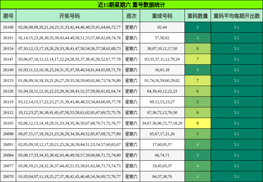Click the winning numbers of issue 26161
Viewport: 263px width, 182px height.
point(70,38)
